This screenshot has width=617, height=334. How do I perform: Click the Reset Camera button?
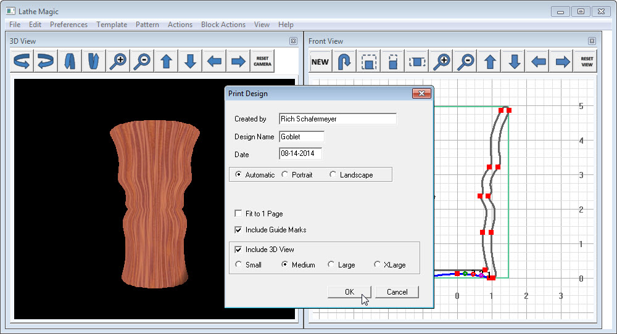click(x=262, y=62)
